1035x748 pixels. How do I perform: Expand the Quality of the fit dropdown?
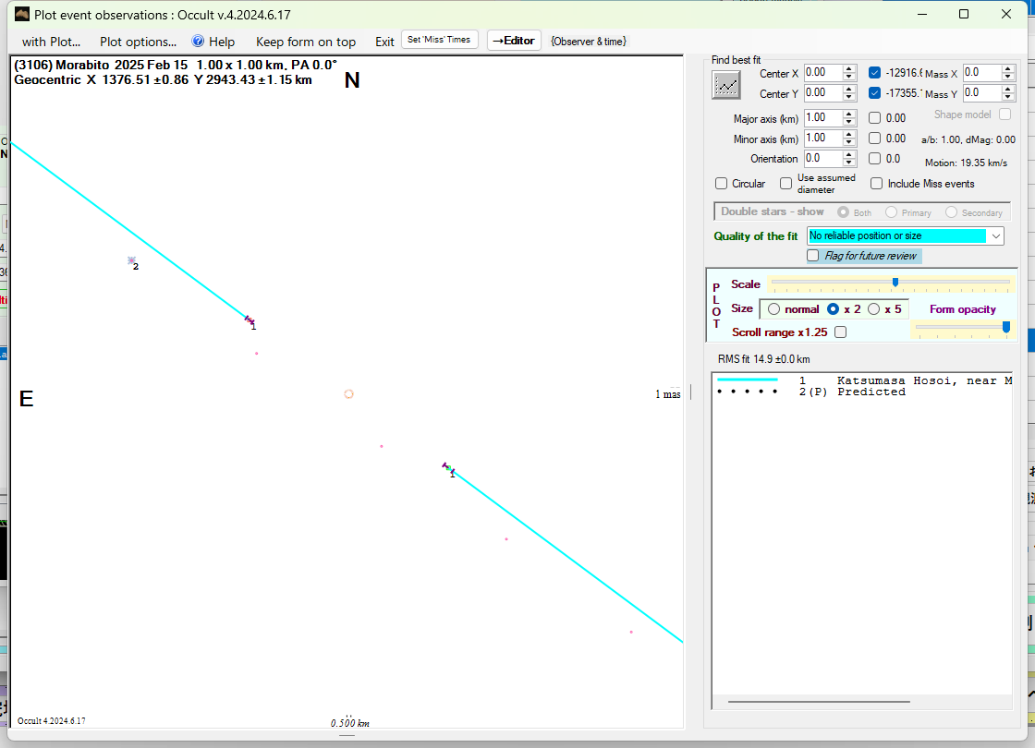[995, 236]
